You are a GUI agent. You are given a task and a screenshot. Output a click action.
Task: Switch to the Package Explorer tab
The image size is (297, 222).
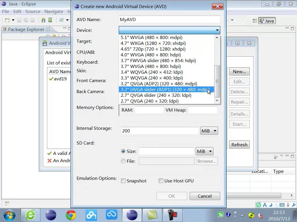click(x=26, y=29)
